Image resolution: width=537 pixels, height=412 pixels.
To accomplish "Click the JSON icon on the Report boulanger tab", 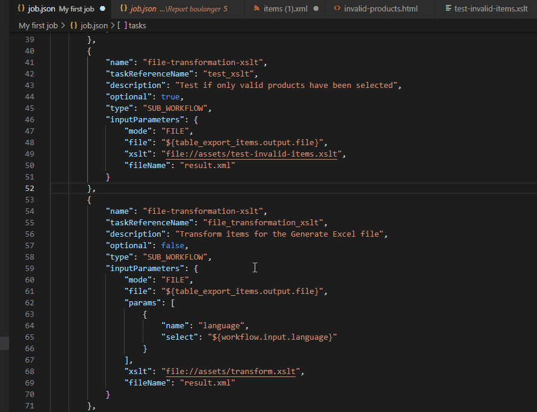I will click(123, 9).
